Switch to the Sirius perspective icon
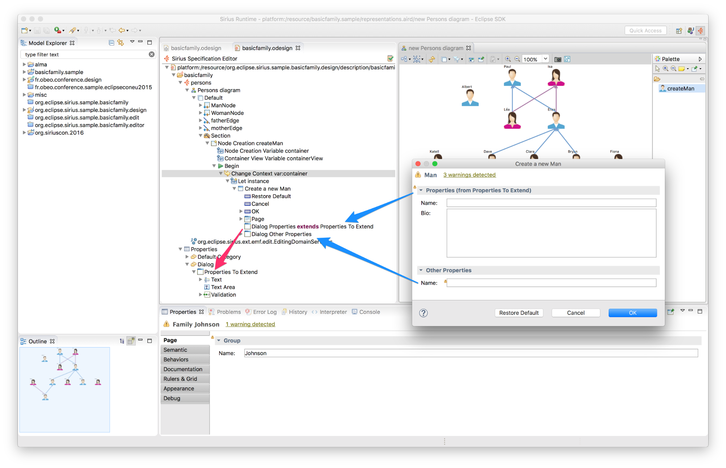726x468 pixels. (701, 31)
